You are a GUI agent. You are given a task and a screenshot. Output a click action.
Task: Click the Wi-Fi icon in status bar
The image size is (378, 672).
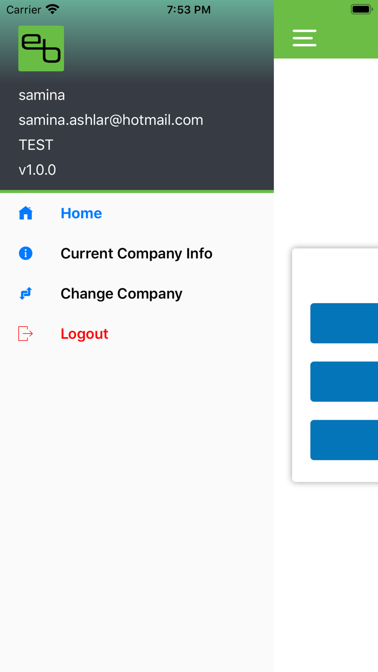52,10
